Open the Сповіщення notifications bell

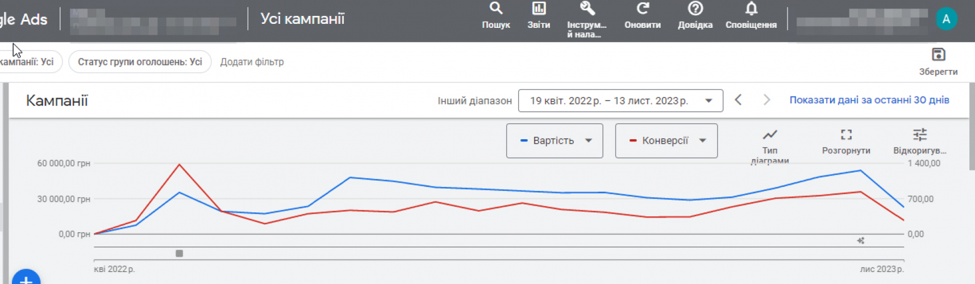point(751,9)
